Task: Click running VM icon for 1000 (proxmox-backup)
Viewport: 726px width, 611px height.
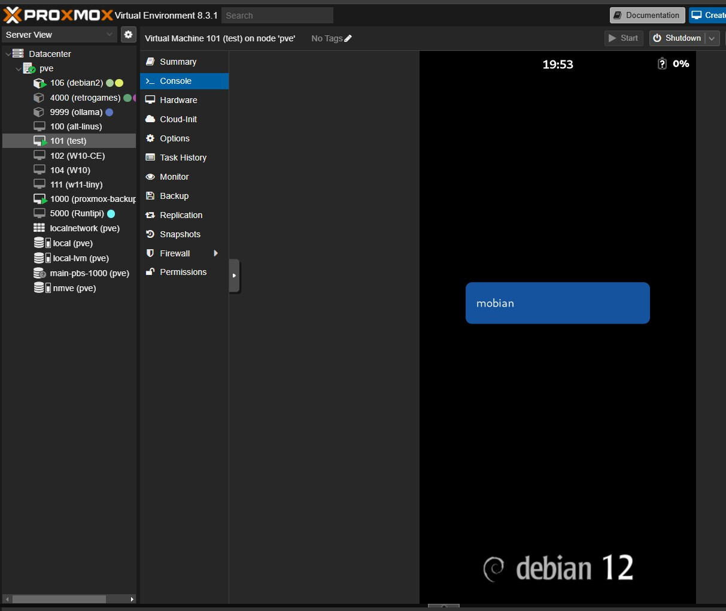Action: pyautogui.click(x=40, y=199)
